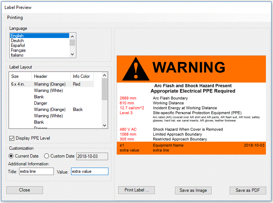Click the 2018-10-03 date on the label
Screen dimensions: 273x203
(254, 145)
